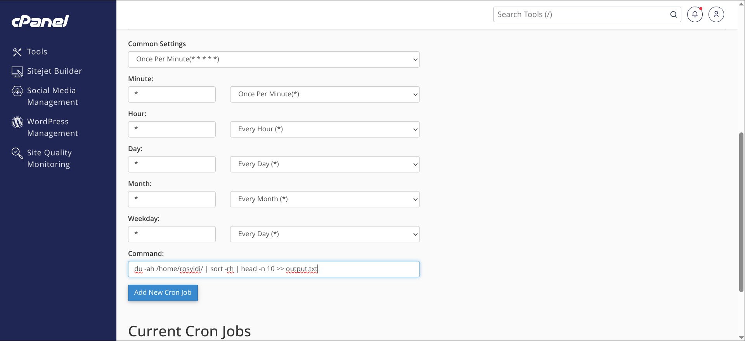
Task: Open the Once Per Minute(*) minute dropdown
Action: 324,94
